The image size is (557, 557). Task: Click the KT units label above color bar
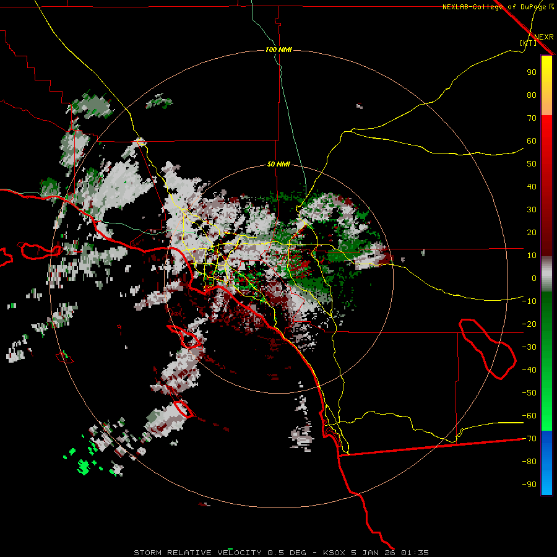click(529, 43)
